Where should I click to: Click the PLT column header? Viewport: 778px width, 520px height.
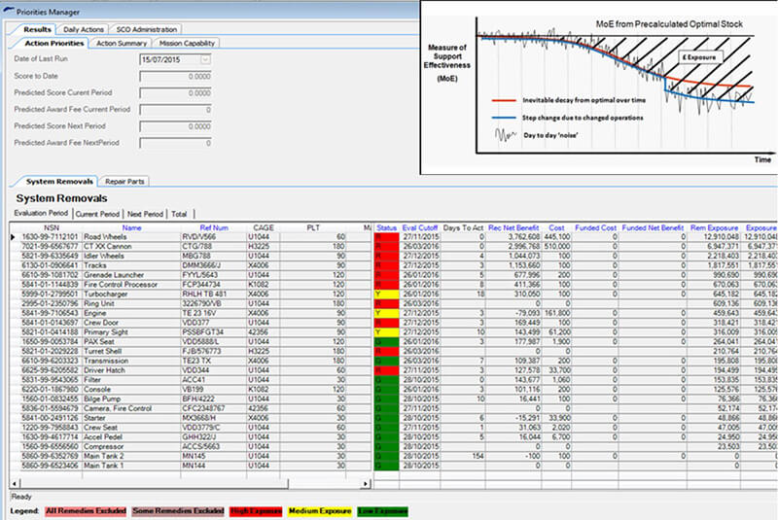click(313, 227)
